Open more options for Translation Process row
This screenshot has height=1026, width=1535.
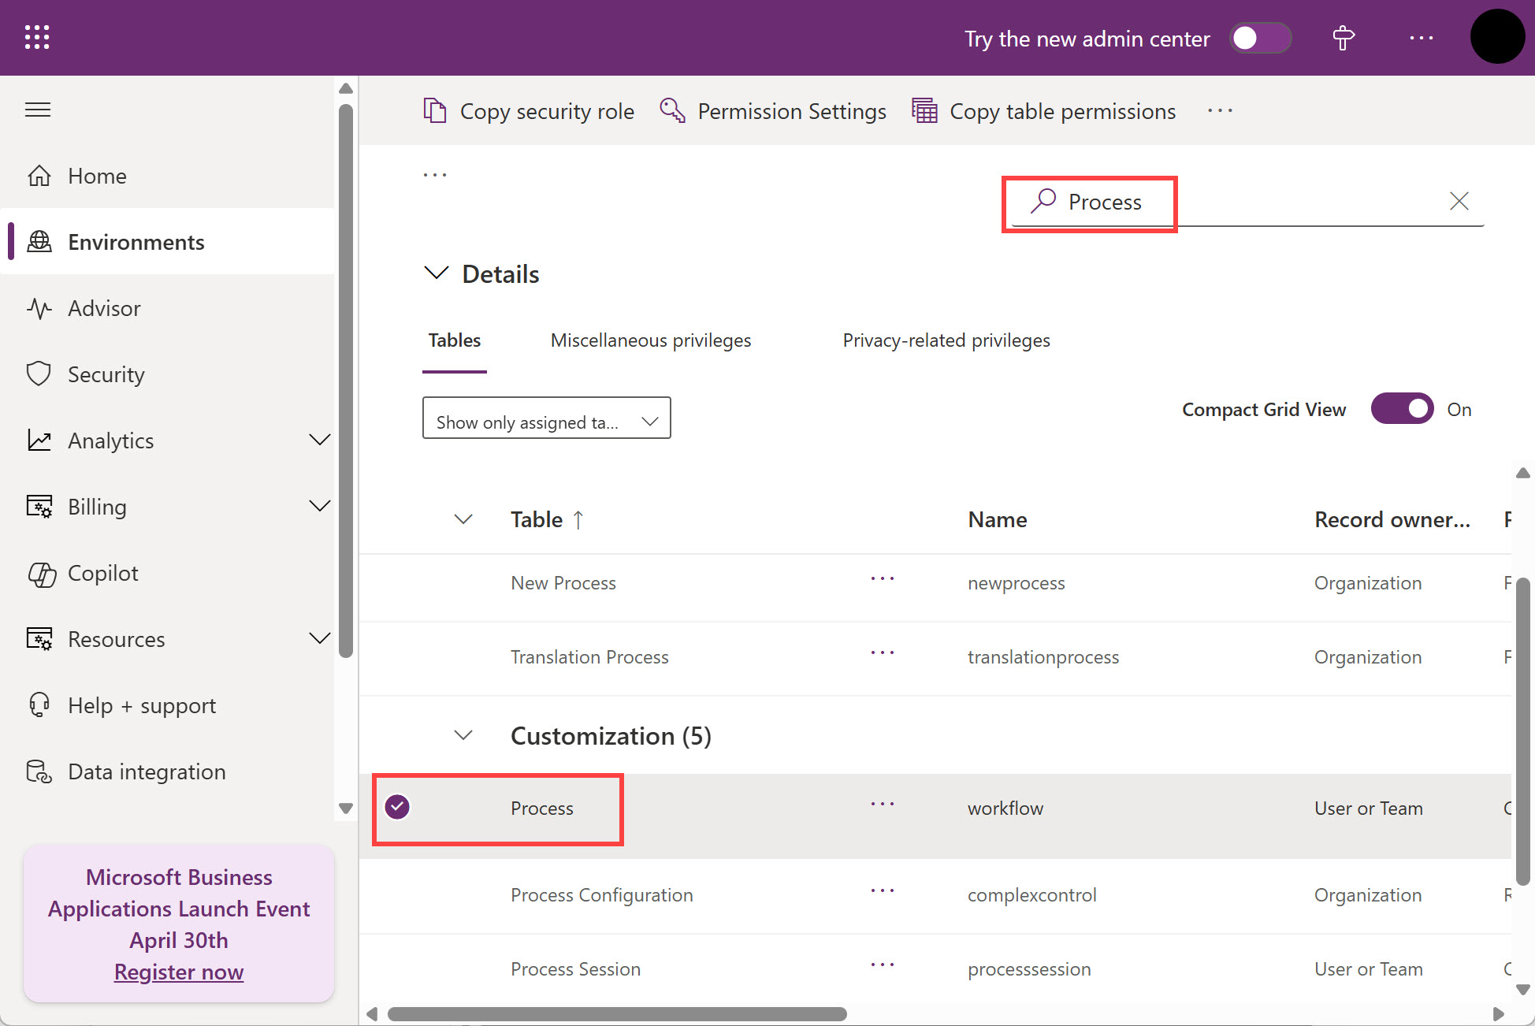882,652
